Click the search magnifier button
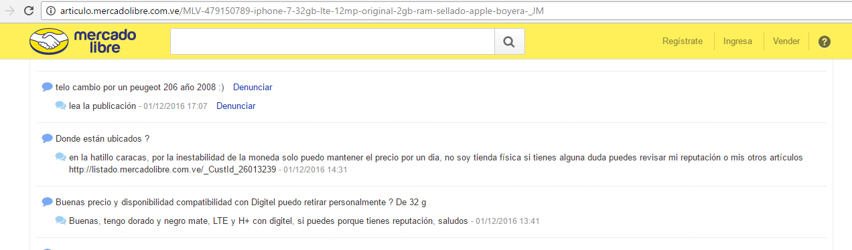 (x=509, y=42)
